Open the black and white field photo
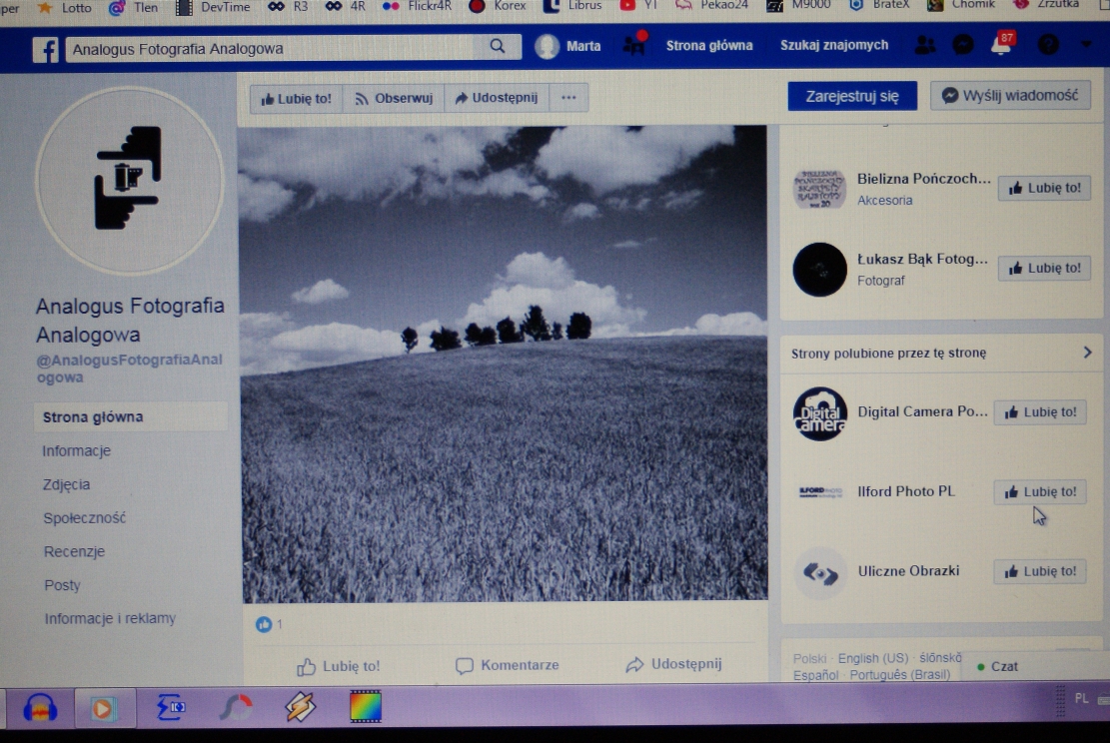1110x743 pixels. point(504,363)
